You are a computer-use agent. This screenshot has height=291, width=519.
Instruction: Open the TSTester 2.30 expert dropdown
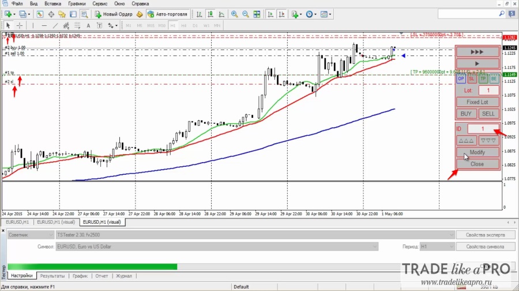coord(255,235)
